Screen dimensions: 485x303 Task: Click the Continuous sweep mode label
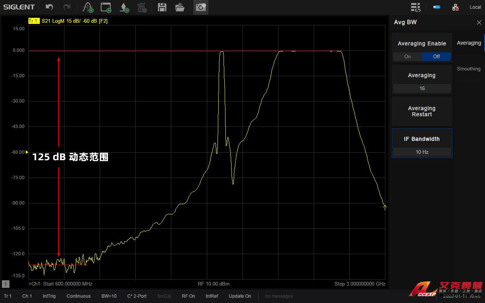tap(78, 296)
